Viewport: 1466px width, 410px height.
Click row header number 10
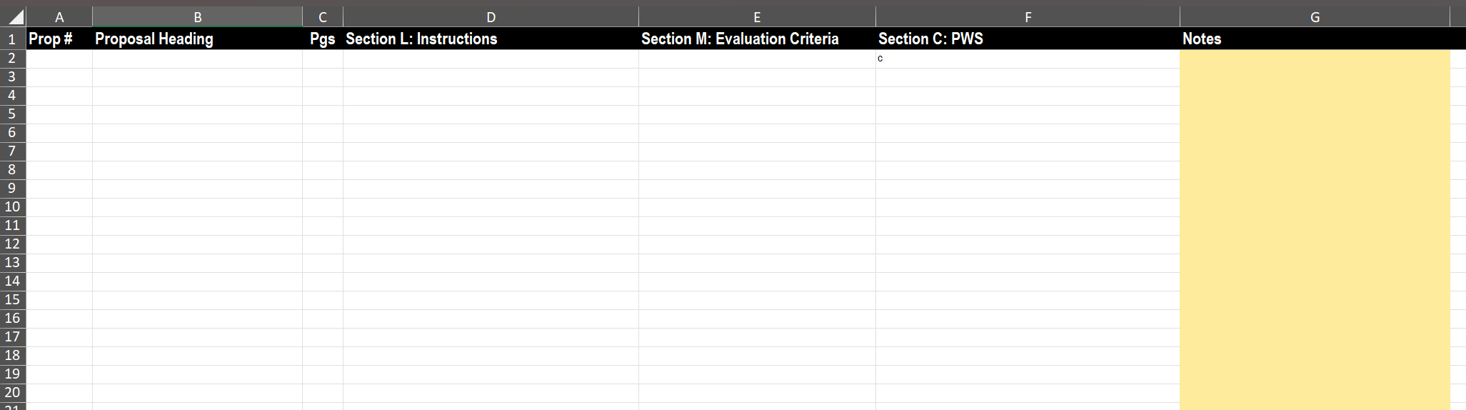pos(12,207)
